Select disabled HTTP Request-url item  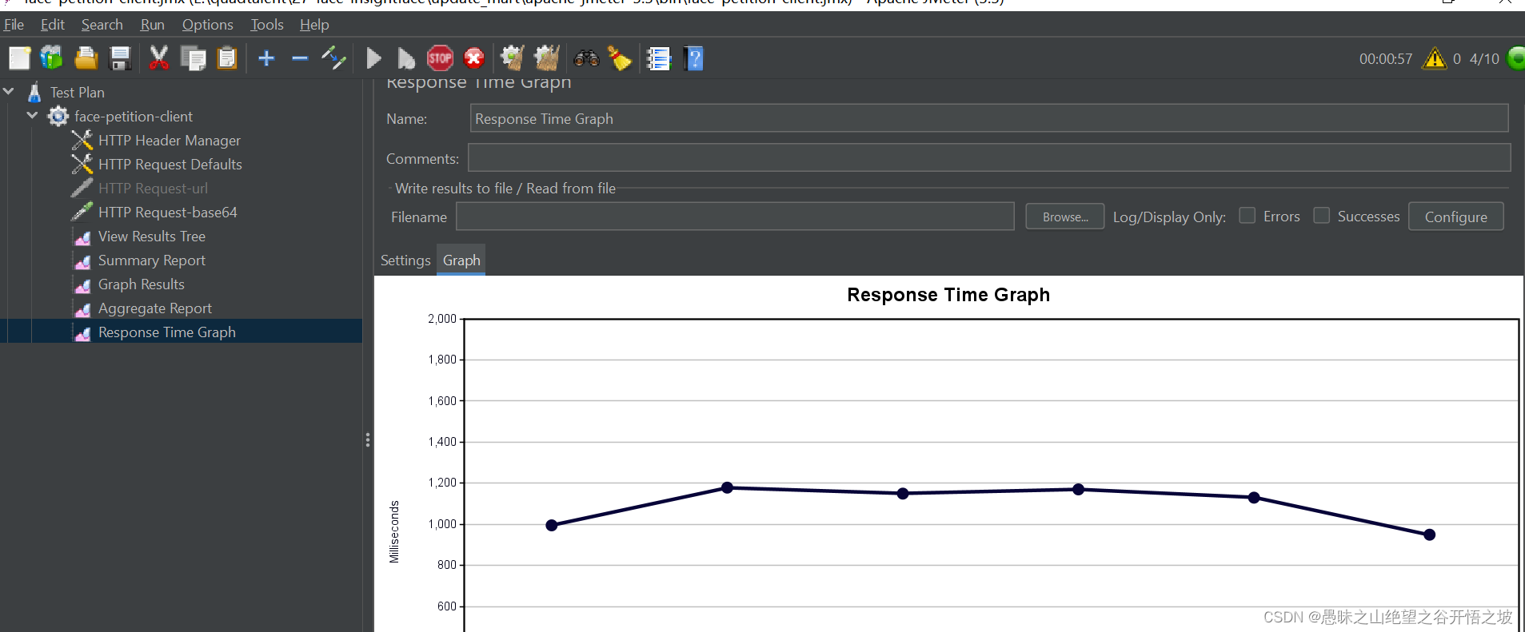click(x=153, y=189)
